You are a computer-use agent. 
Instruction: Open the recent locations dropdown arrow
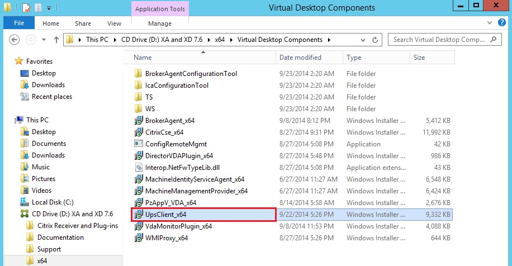[43, 40]
